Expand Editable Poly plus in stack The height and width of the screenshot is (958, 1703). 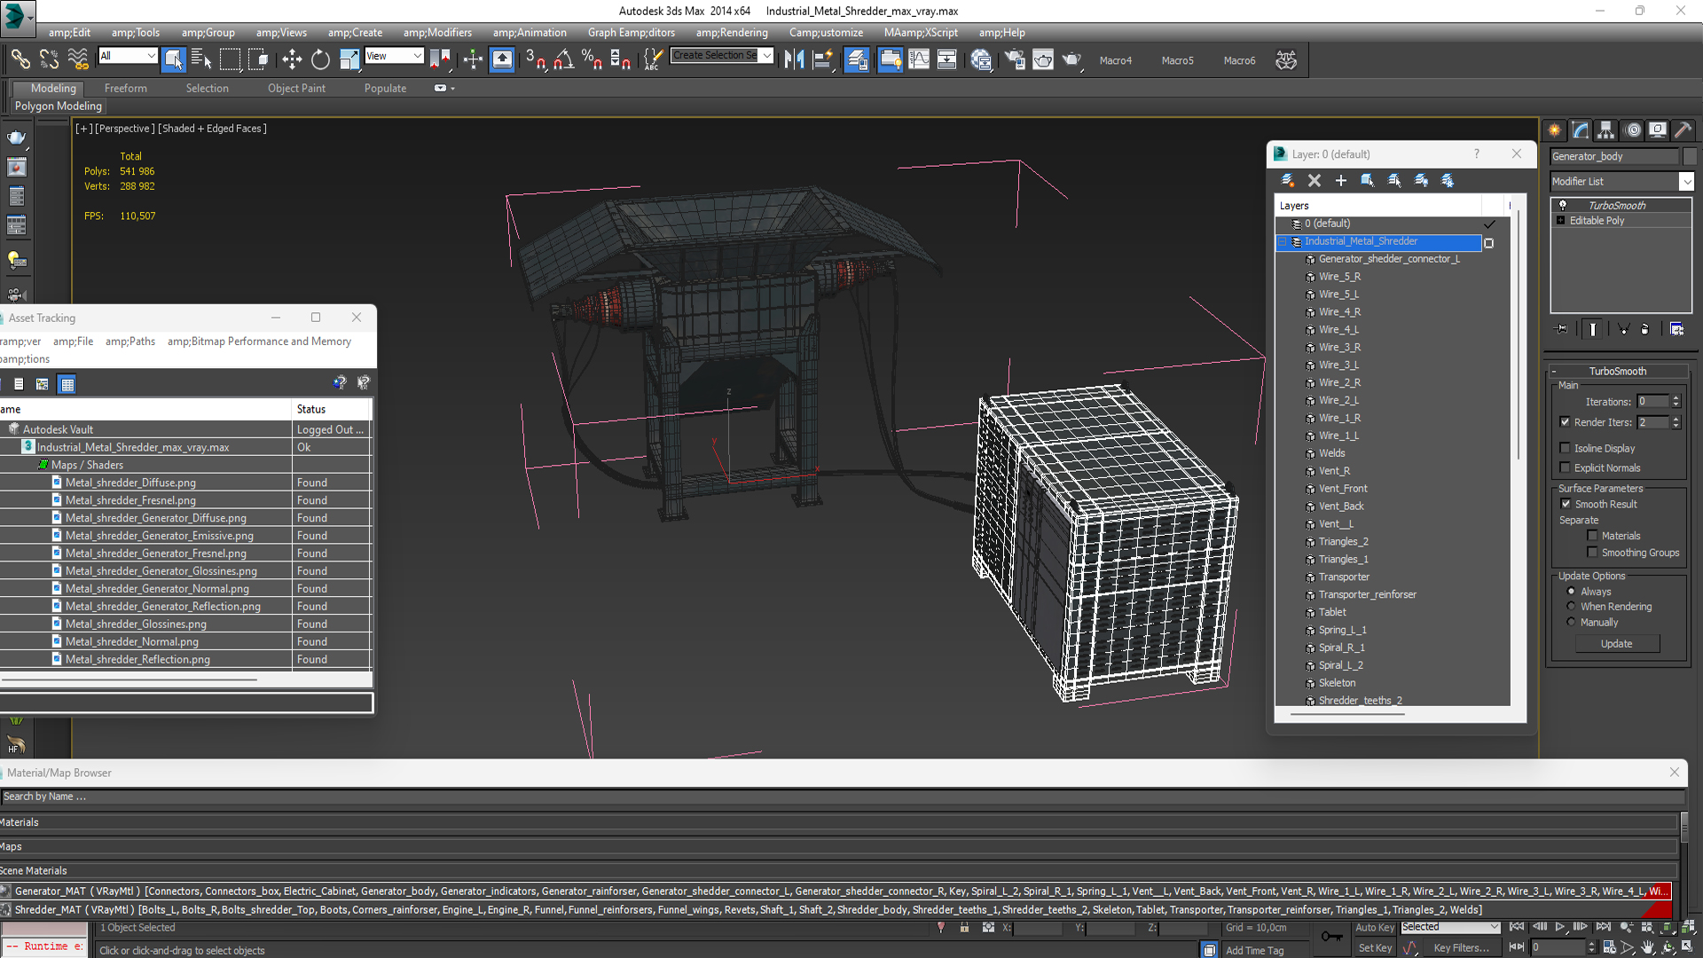[1560, 220]
